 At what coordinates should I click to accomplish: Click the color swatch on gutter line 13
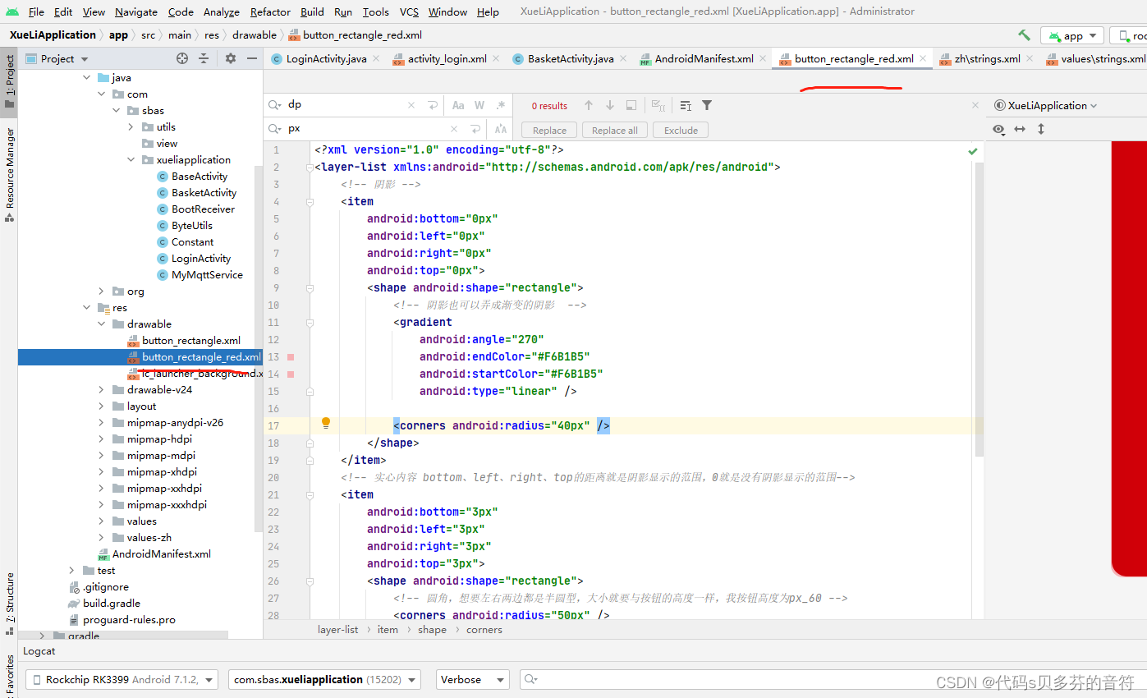(291, 356)
